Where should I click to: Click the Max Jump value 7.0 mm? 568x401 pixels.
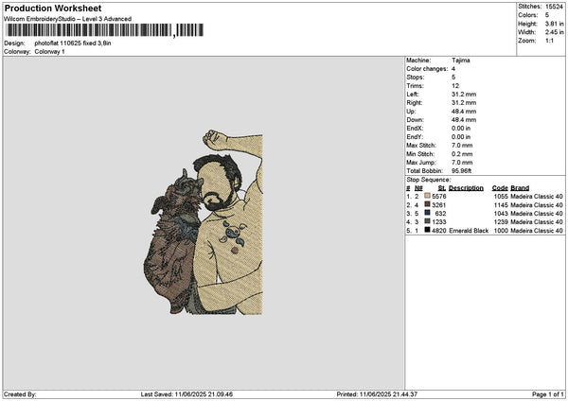click(x=462, y=163)
